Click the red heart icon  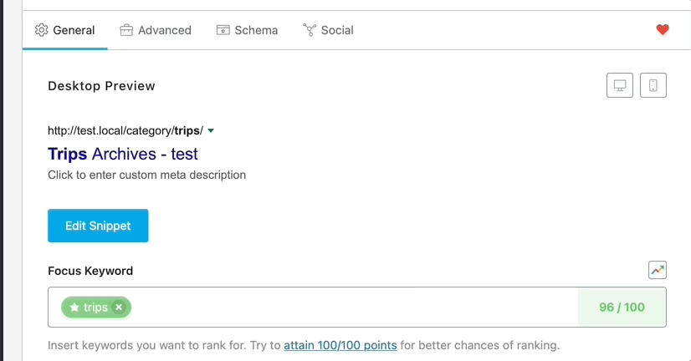pyautogui.click(x=663, y=29)
